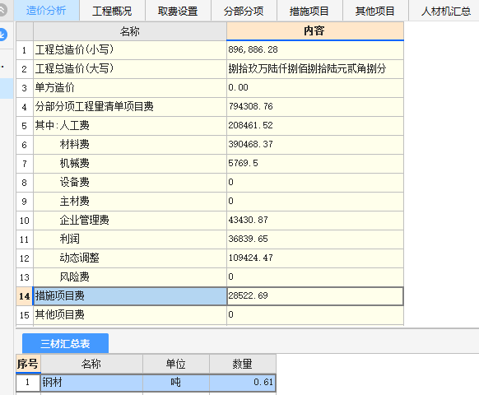Select the highlighted 措施项目费 row name
Image resolution: width=479 pixels, height=395 pixels.
click(x=130, y=296)
